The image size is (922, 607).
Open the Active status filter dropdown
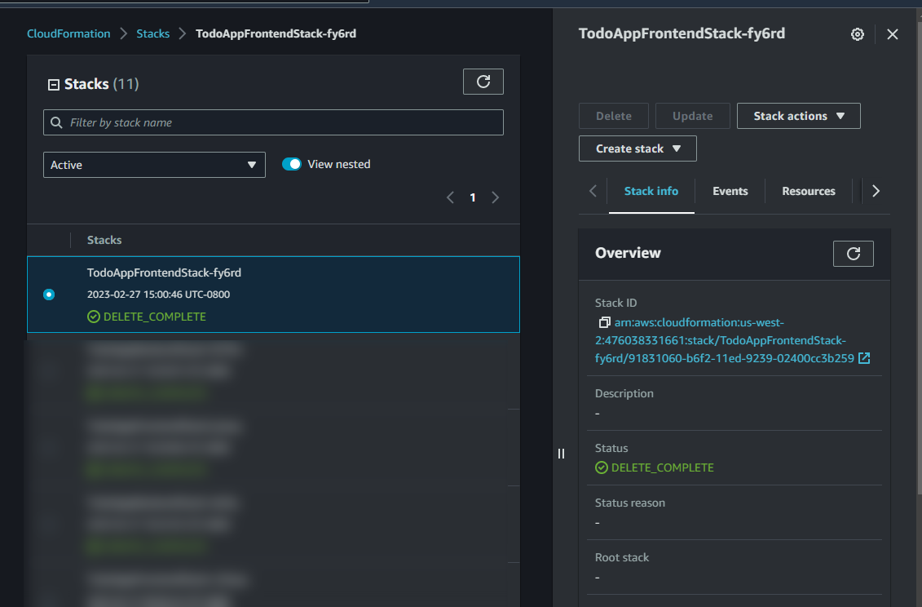click(x=154, y=165)
